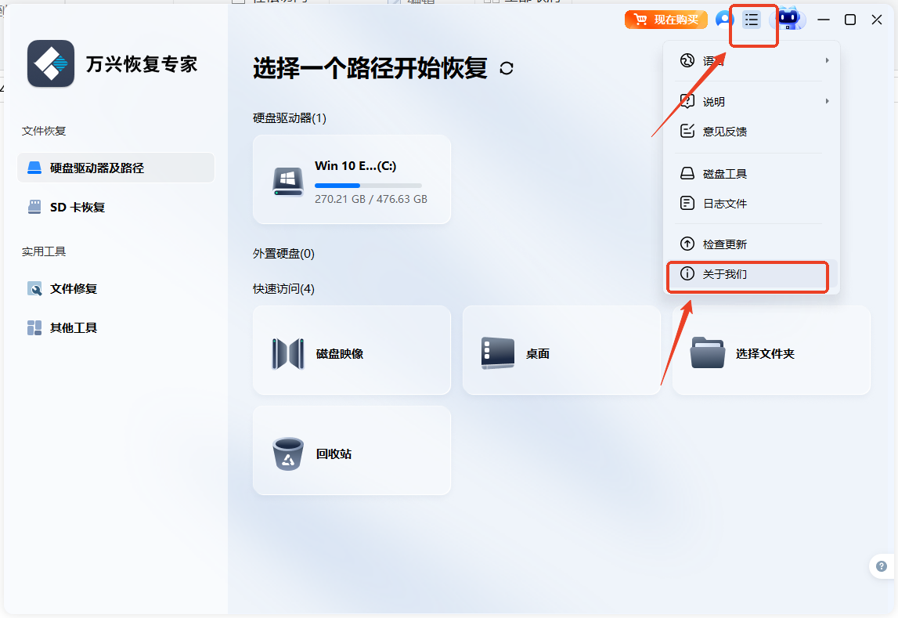
Task: Click the Buy Now shopping cart button
Action: (665, 20)
